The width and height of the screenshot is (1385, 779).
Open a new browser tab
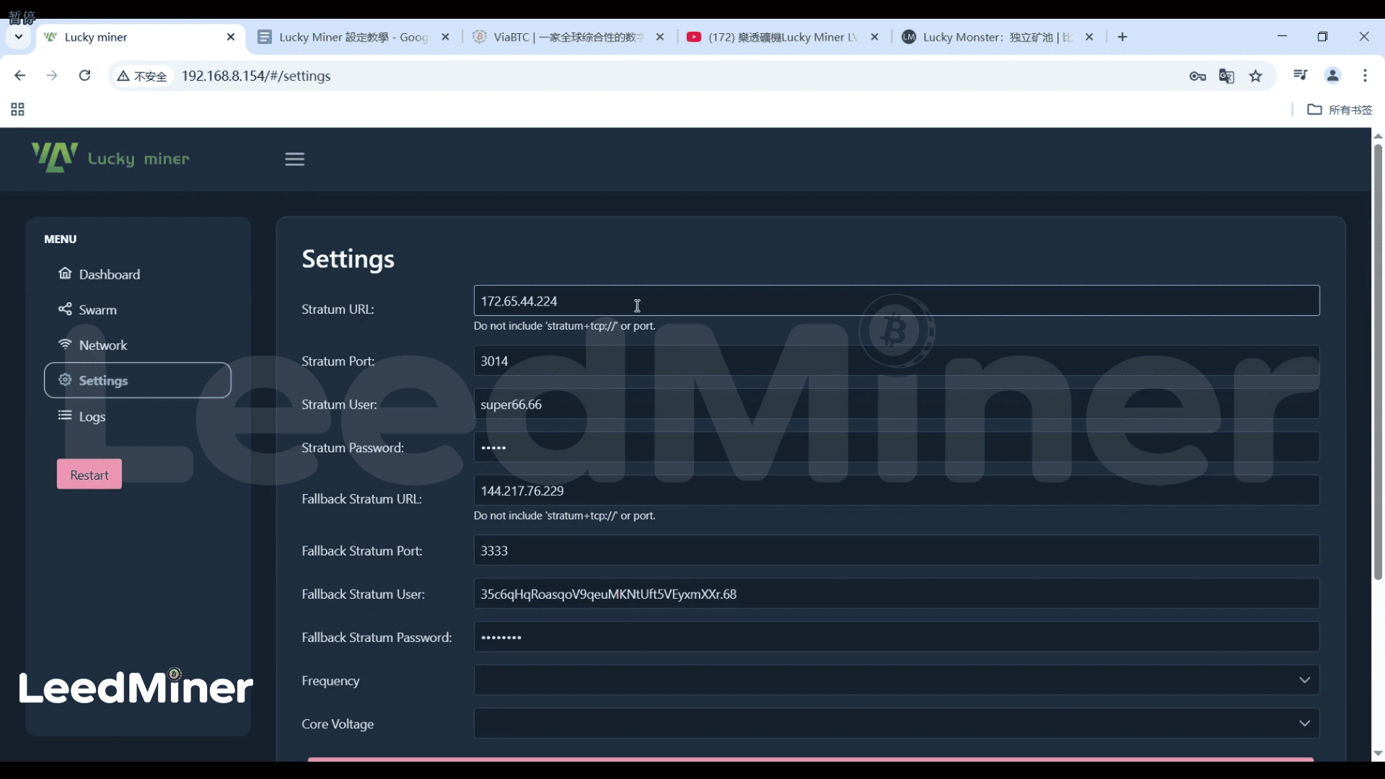click(1122, 37)
